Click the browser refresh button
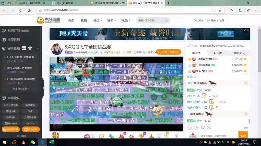The width and height of the screenshot is (261, 146). (21, 10)
